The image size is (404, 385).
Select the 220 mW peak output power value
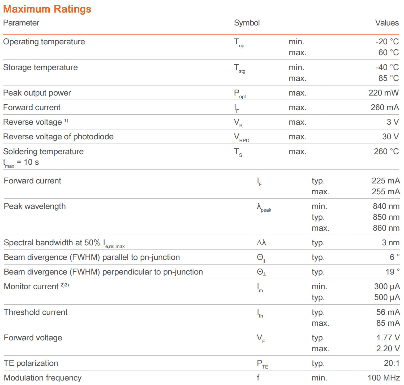(383, 93)
